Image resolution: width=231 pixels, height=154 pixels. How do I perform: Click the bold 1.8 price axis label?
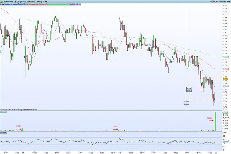(224, 32)
